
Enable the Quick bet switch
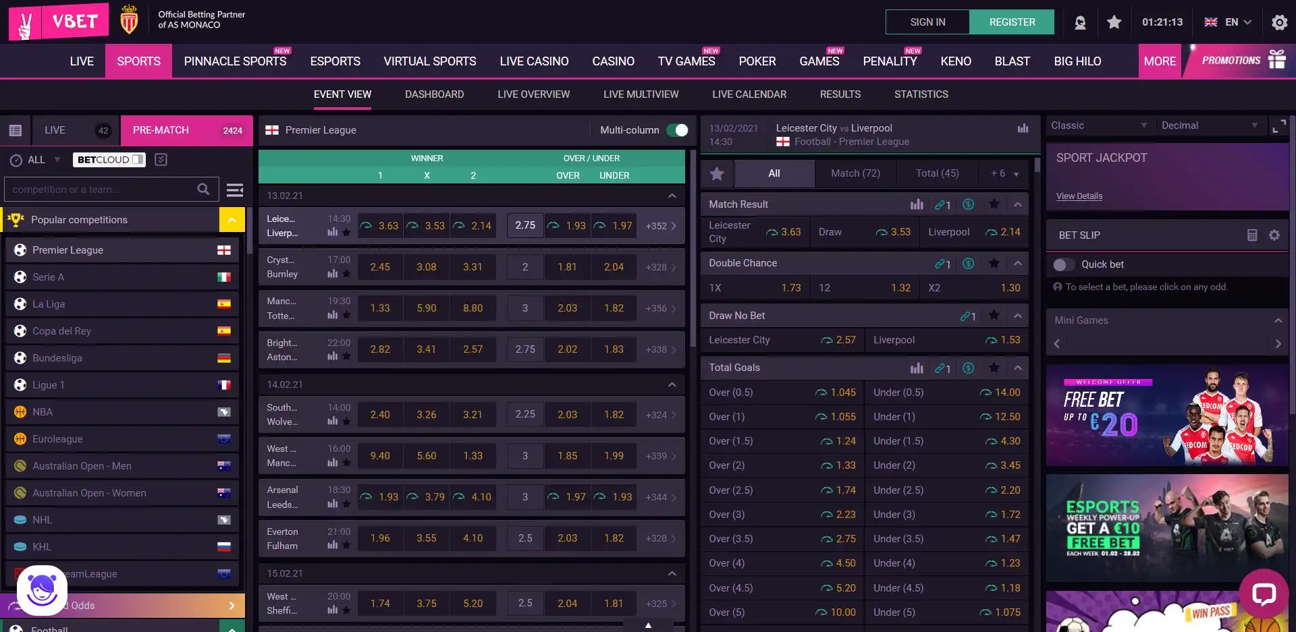click(x=1063, y=264)
